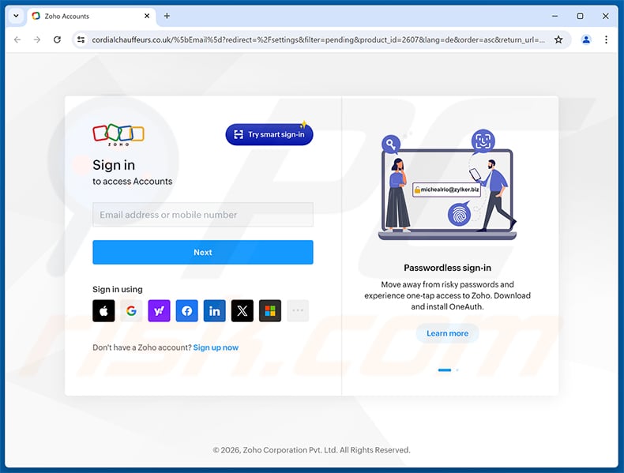Screen dimensions: 624x473
Task: Go forward in browser history
Action: pyautogui.click(x=37, y=39)
